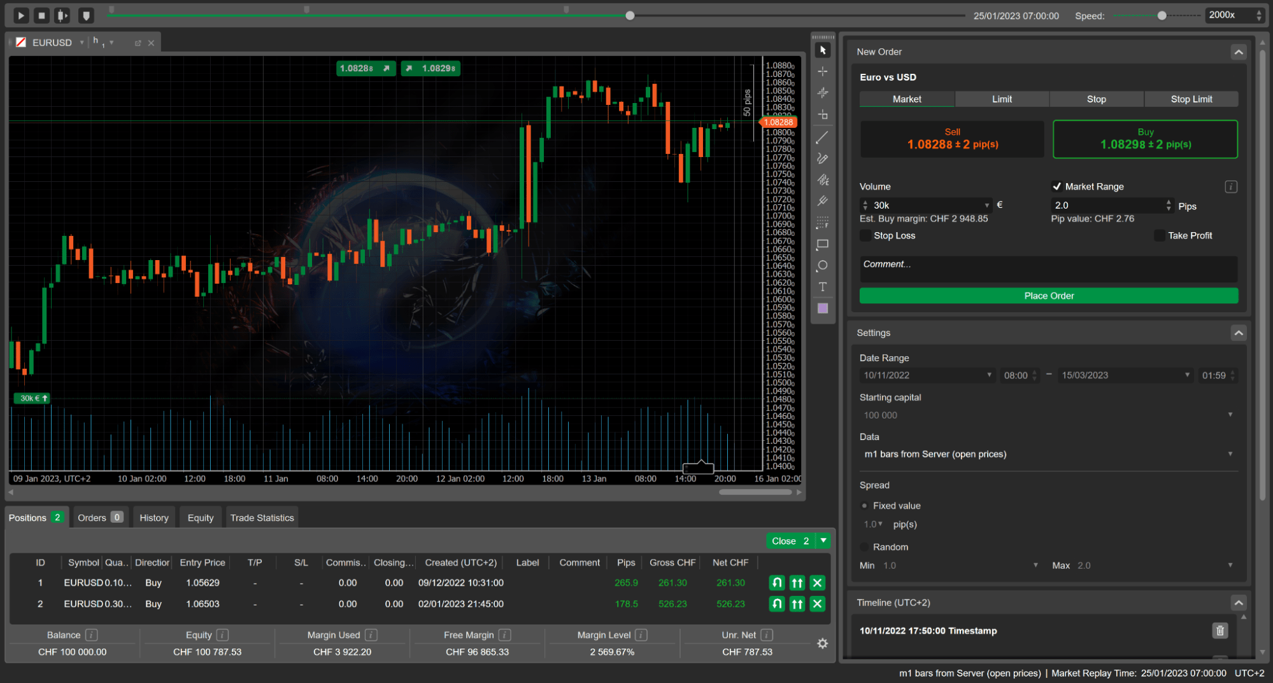Image resolution: width=1273 pixels, height=683 pixels.
Task: Collapse the Timeline panel
Action: (x=1239, y=602)
